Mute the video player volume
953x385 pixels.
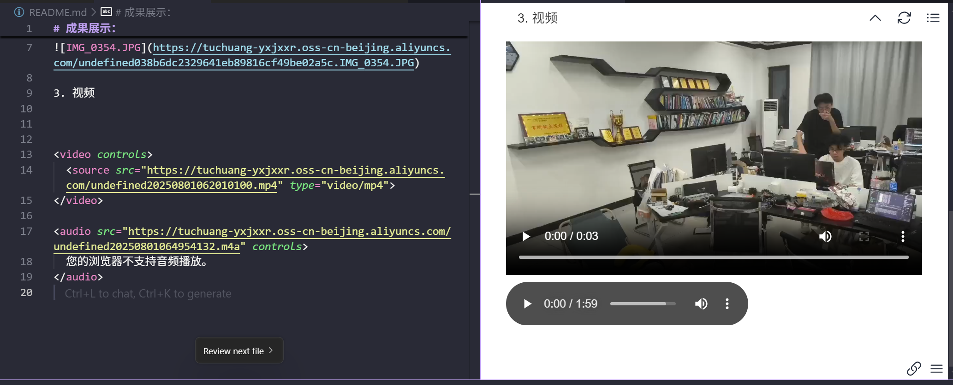(825, 236)
